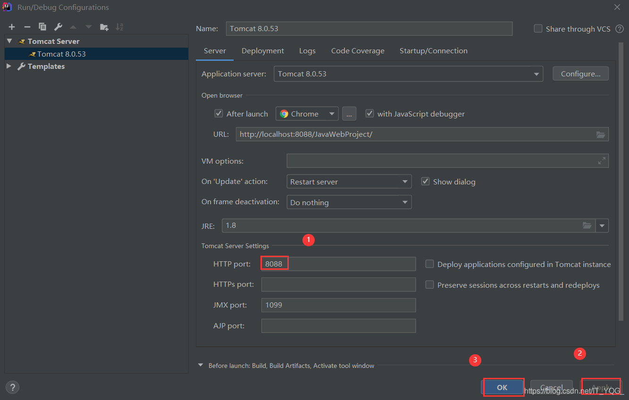
Task: Copy configuration using the duplicate icon
Action: pos(42,27)
